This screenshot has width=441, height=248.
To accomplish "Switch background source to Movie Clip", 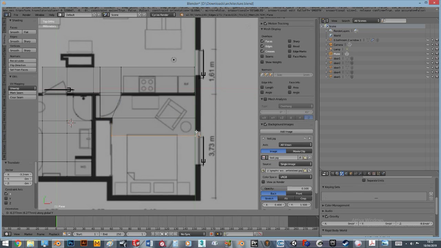I will coord(299,151).
